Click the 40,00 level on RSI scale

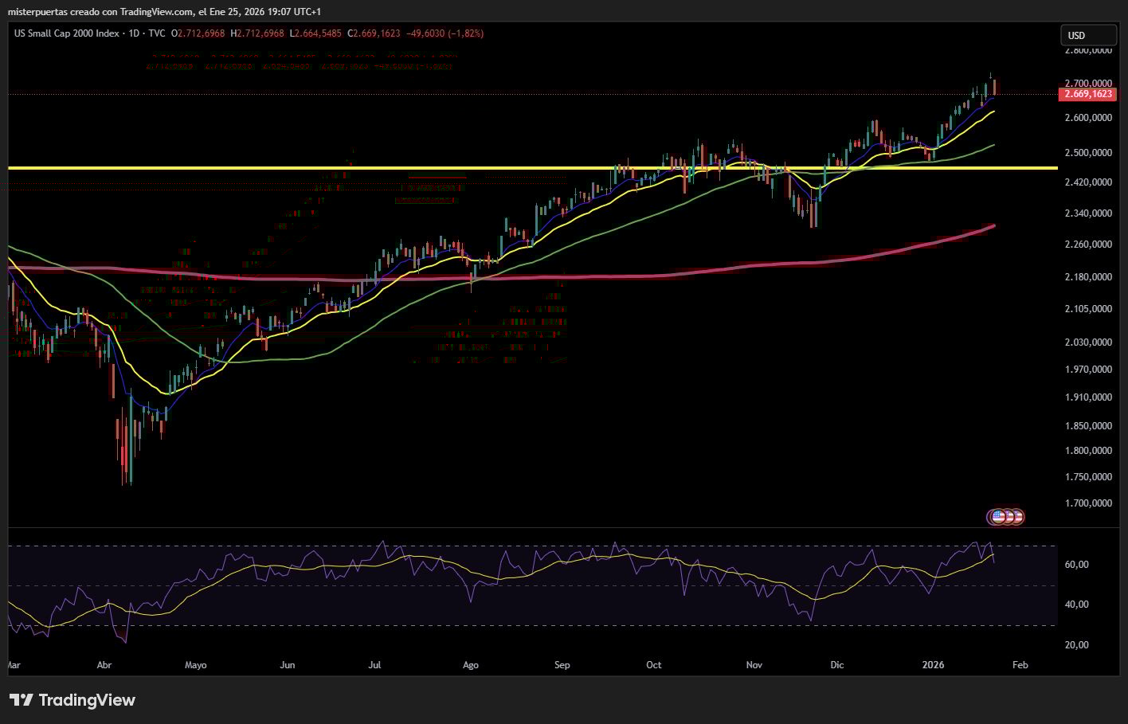1077,605
